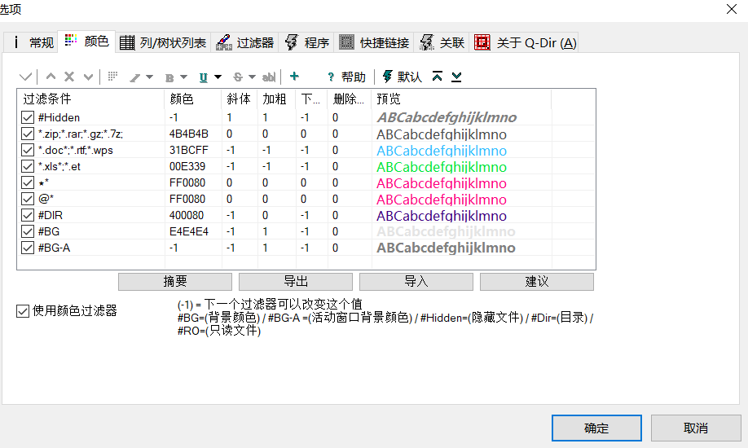Click the #Hidden filter name

[x=59, y=117]
